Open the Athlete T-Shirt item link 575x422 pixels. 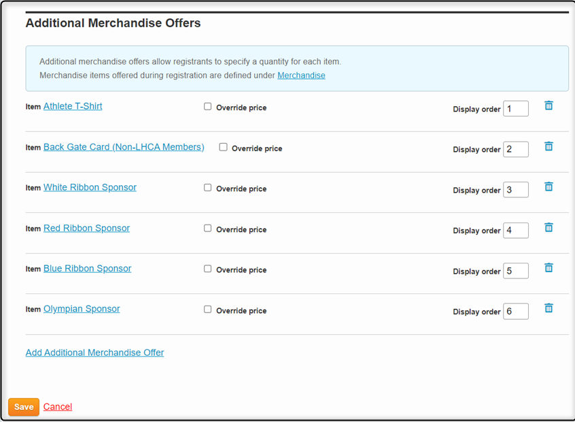pos(73,106)
